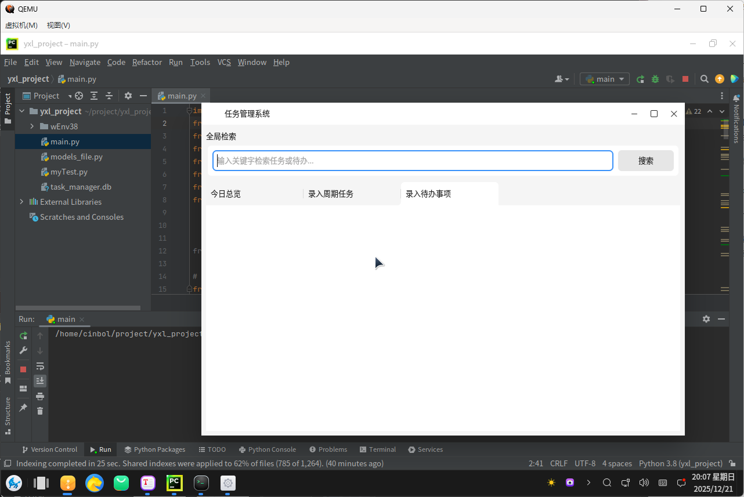Open Version Control tool window
The height and width of the screenshot is (497, 744).
coord(49,449)
